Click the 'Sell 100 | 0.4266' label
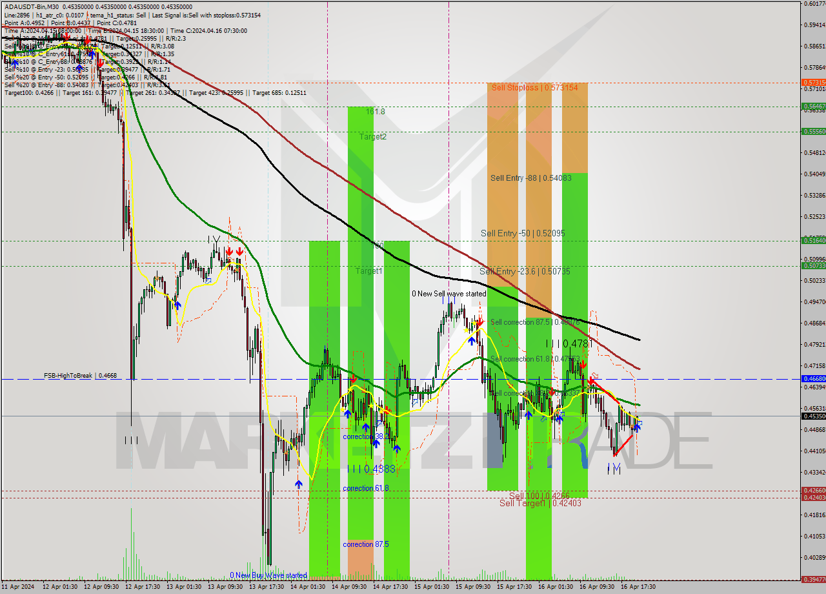This screenshot has width=826, height=594. pos(539,496)
